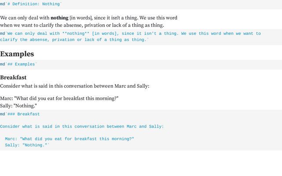Click rendered line 'when we want to clarify'
Image resolution: width=282 pixels, height=176 pixels.
pyautogui.click(x=82, y=25)
